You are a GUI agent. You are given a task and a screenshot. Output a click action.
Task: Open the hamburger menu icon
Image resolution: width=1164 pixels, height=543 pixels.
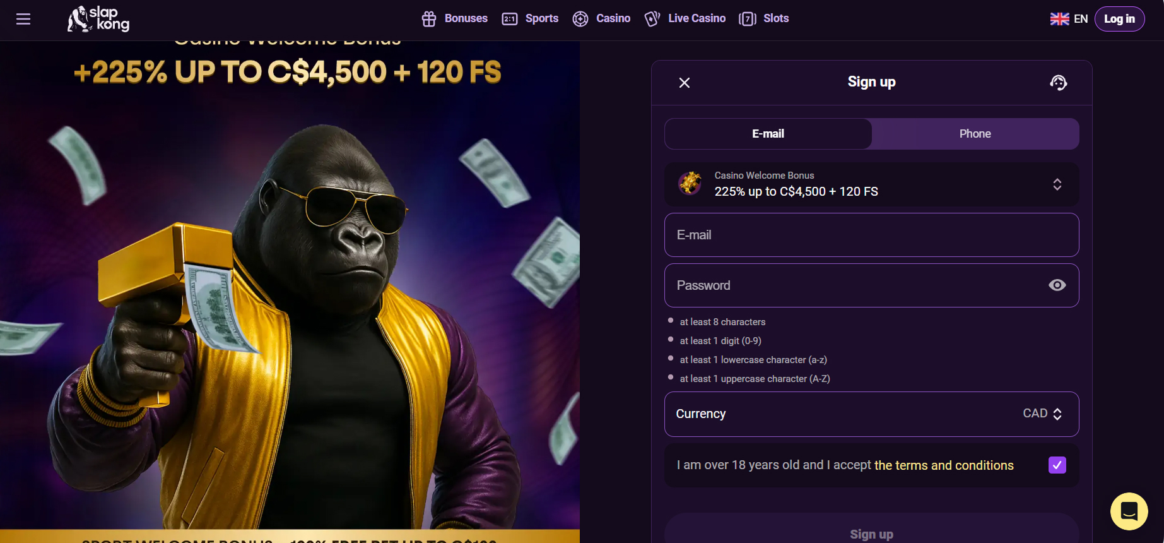click(23, 19)
